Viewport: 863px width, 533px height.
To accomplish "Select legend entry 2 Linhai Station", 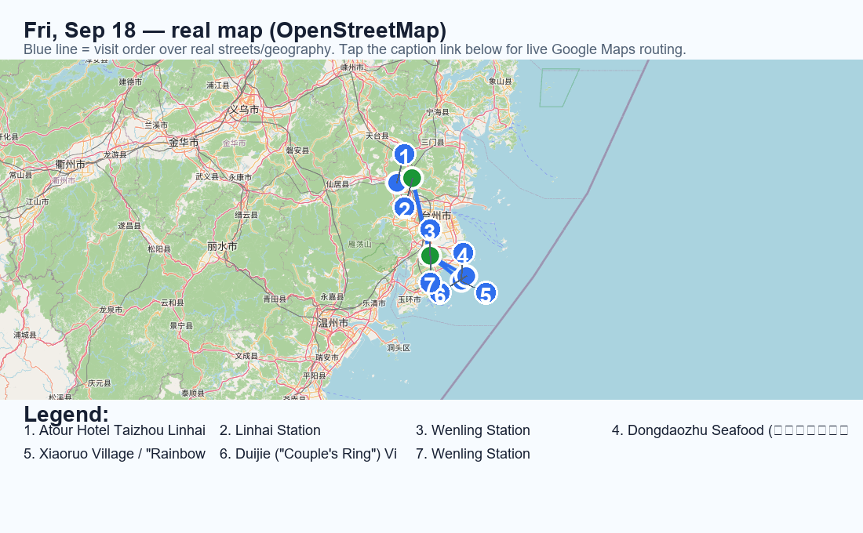I will [270, 430].
